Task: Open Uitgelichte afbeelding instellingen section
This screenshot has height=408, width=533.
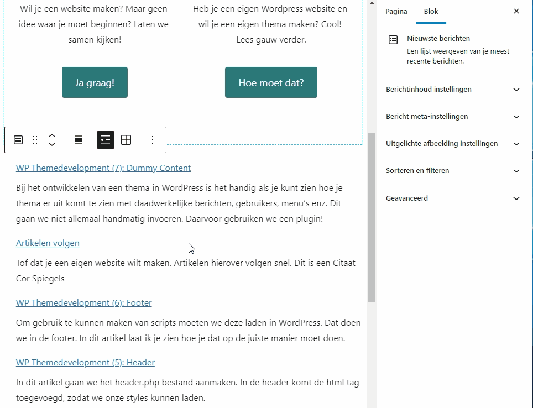Action: click(453, 144)
